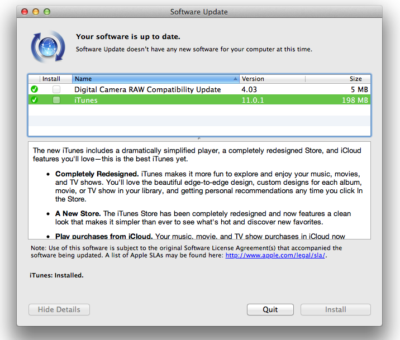
Task: Click the 5 MB size cell
Action: point(359,89)
